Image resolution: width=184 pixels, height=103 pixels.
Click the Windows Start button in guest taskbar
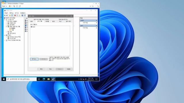pyautogui.click(x=4, y=79)
